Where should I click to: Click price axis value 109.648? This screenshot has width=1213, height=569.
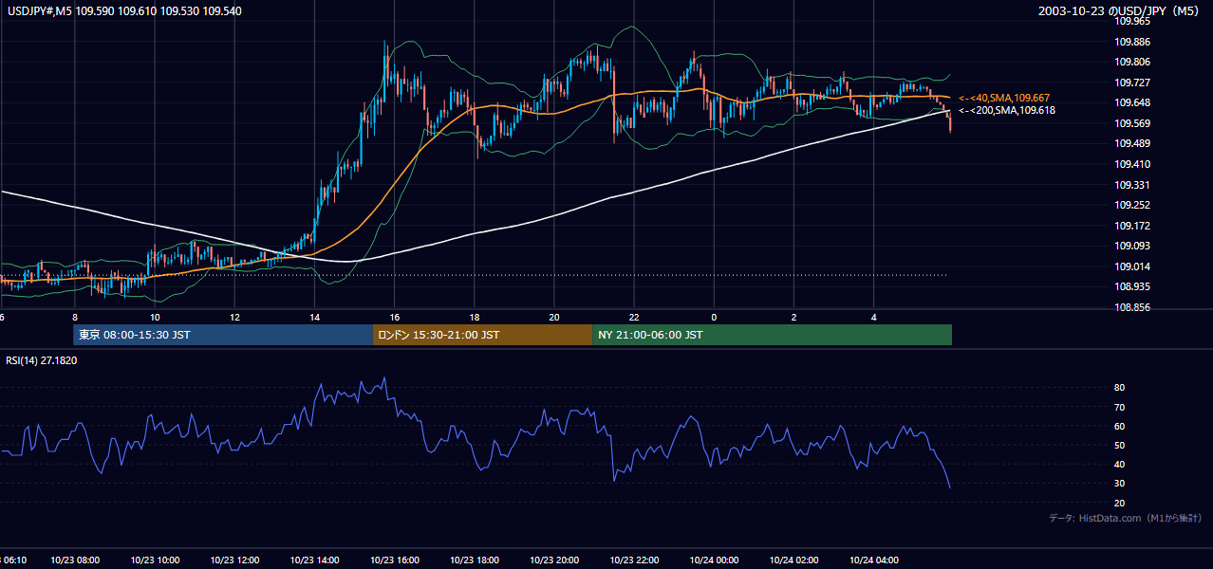1132,102
